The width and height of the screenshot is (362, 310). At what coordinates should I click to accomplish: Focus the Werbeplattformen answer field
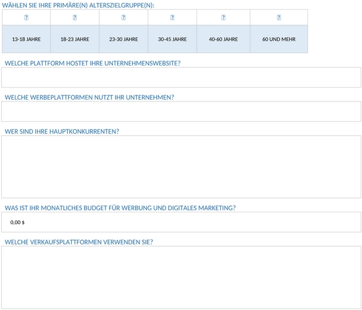coord(181,111)
